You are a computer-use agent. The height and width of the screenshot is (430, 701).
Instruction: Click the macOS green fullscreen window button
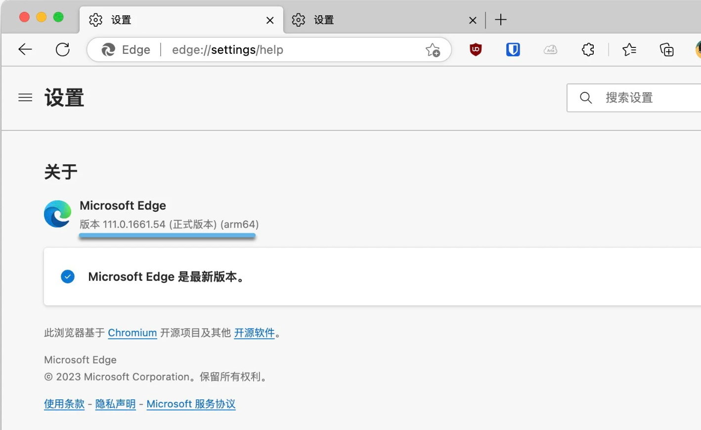pos(58,17)
